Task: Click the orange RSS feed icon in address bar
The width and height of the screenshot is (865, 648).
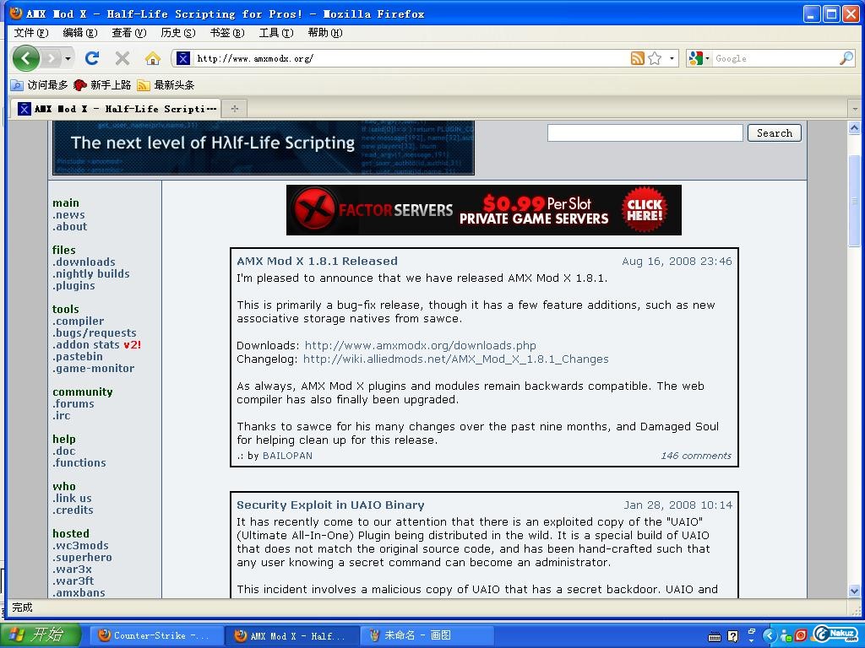Action: 637,58
